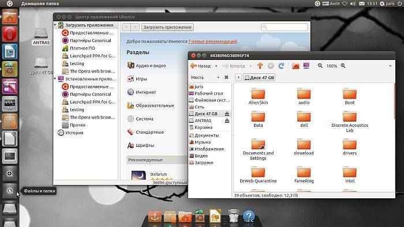Open Интернет category in Software Center
The width and height of the screenshot is (404, 227).
click(x=142, y=92)
